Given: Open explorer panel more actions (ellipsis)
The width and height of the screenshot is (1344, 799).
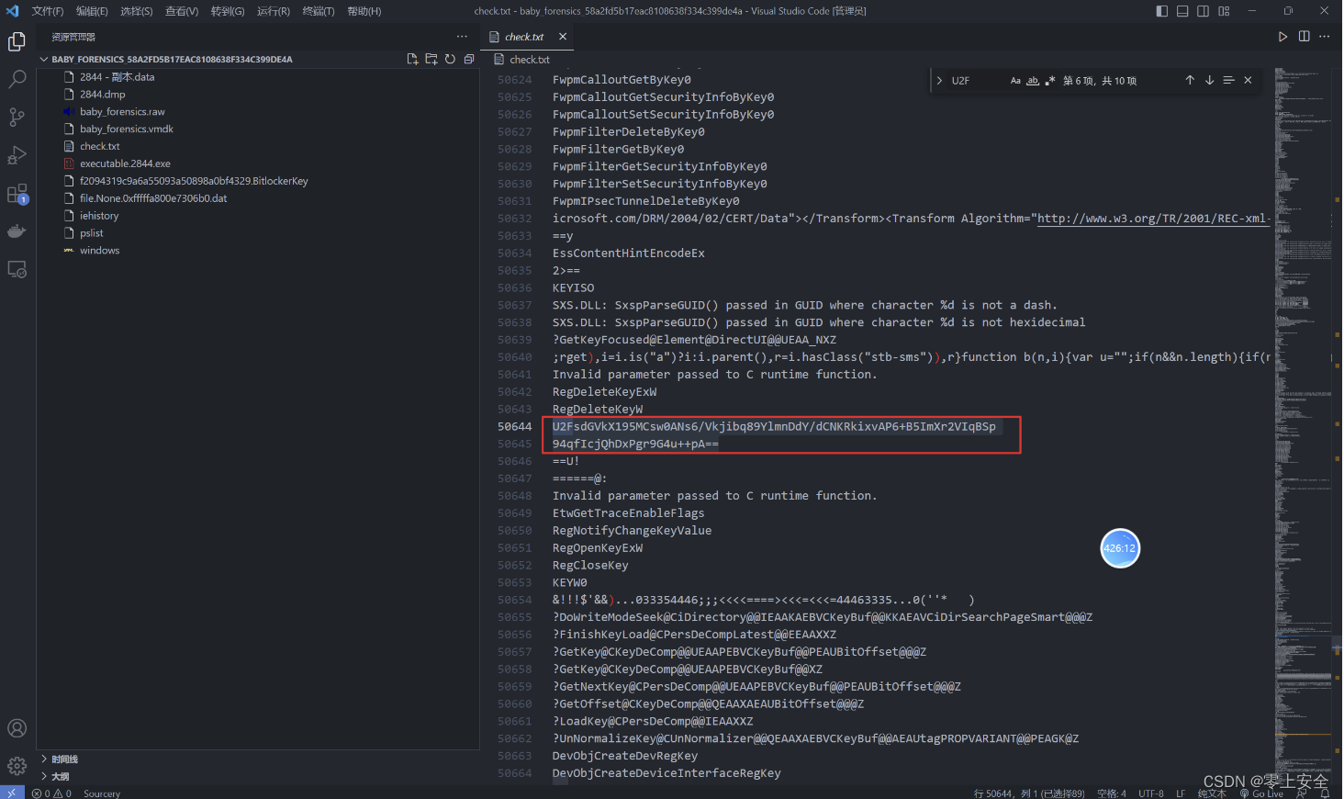Looking at the screenshot, I should coord(462,37).
